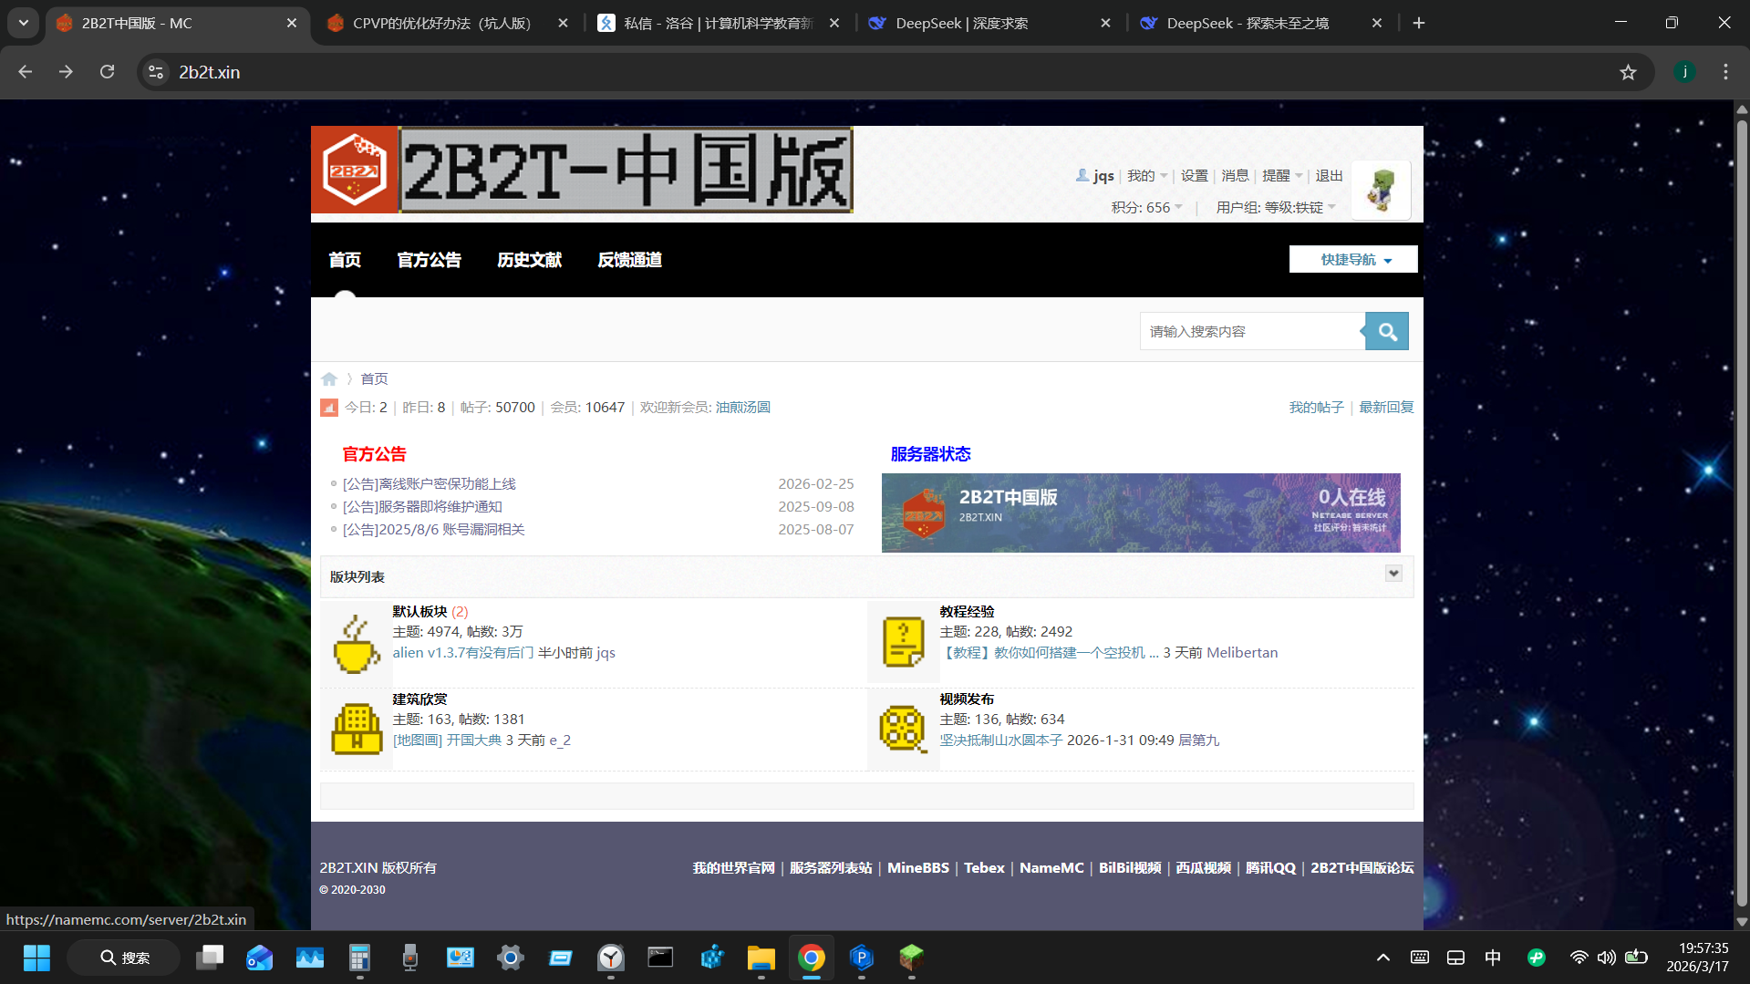Click the home icon in the breadcrumb
The image size is (1750, 984).
(329, 378)
